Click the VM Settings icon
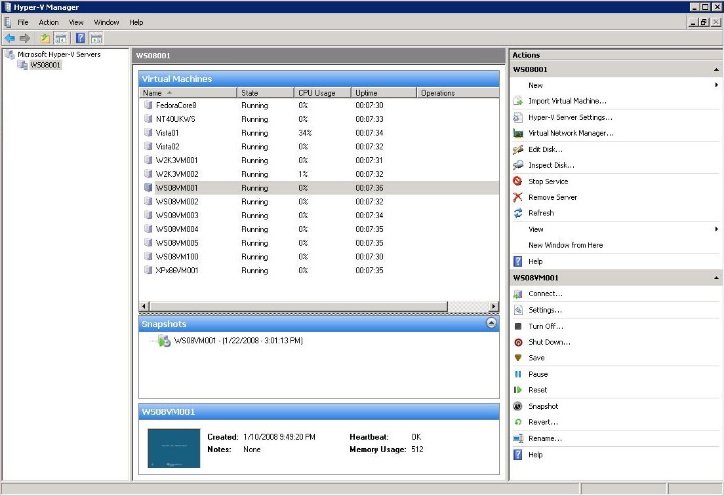Image resolution: width=724 pixels, height=496 pixels. coord(518,310)
